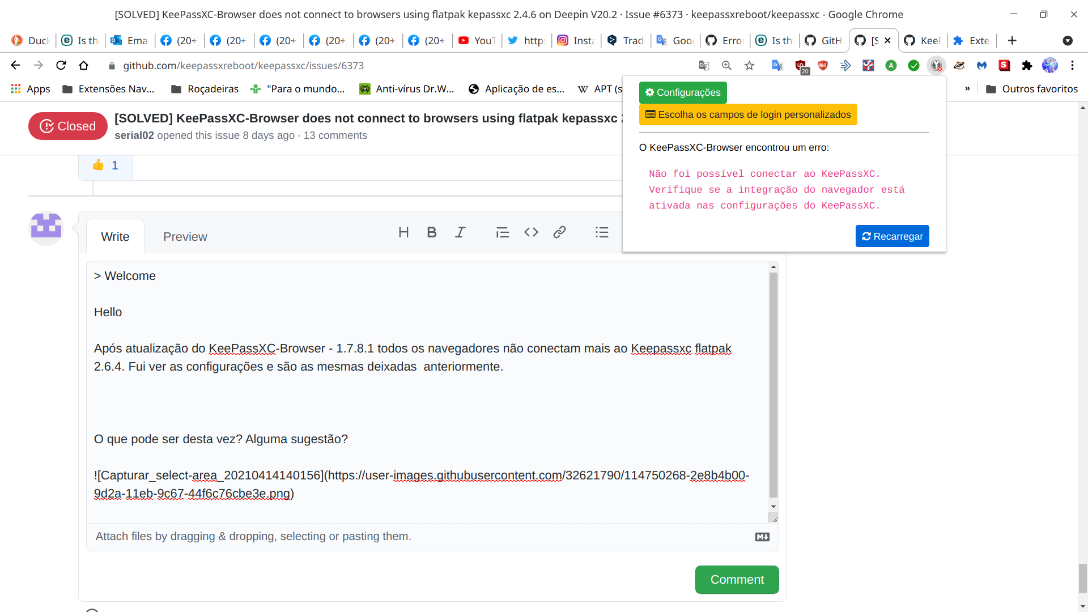This screenshot has width=1088, height=612.
Task: Bookmark this page with the star icon
Action: tap(749, 65)
